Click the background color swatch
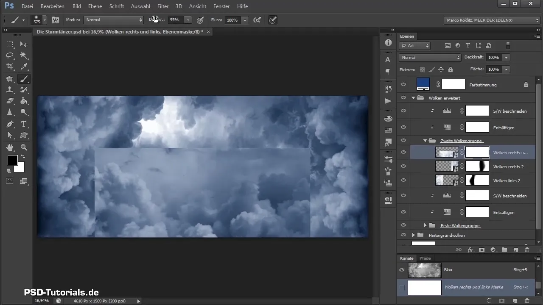This screenshot has width=543, height=305. (20, 168)
